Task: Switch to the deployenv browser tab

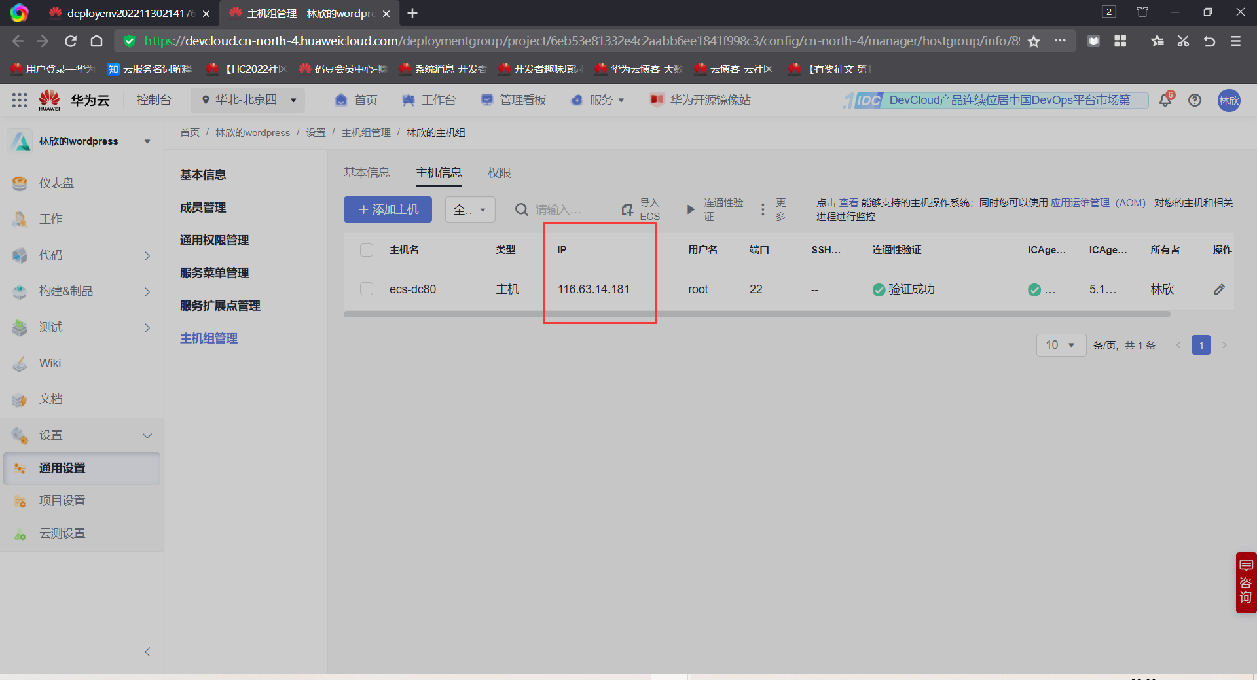Action: click(x=129, y=13)
